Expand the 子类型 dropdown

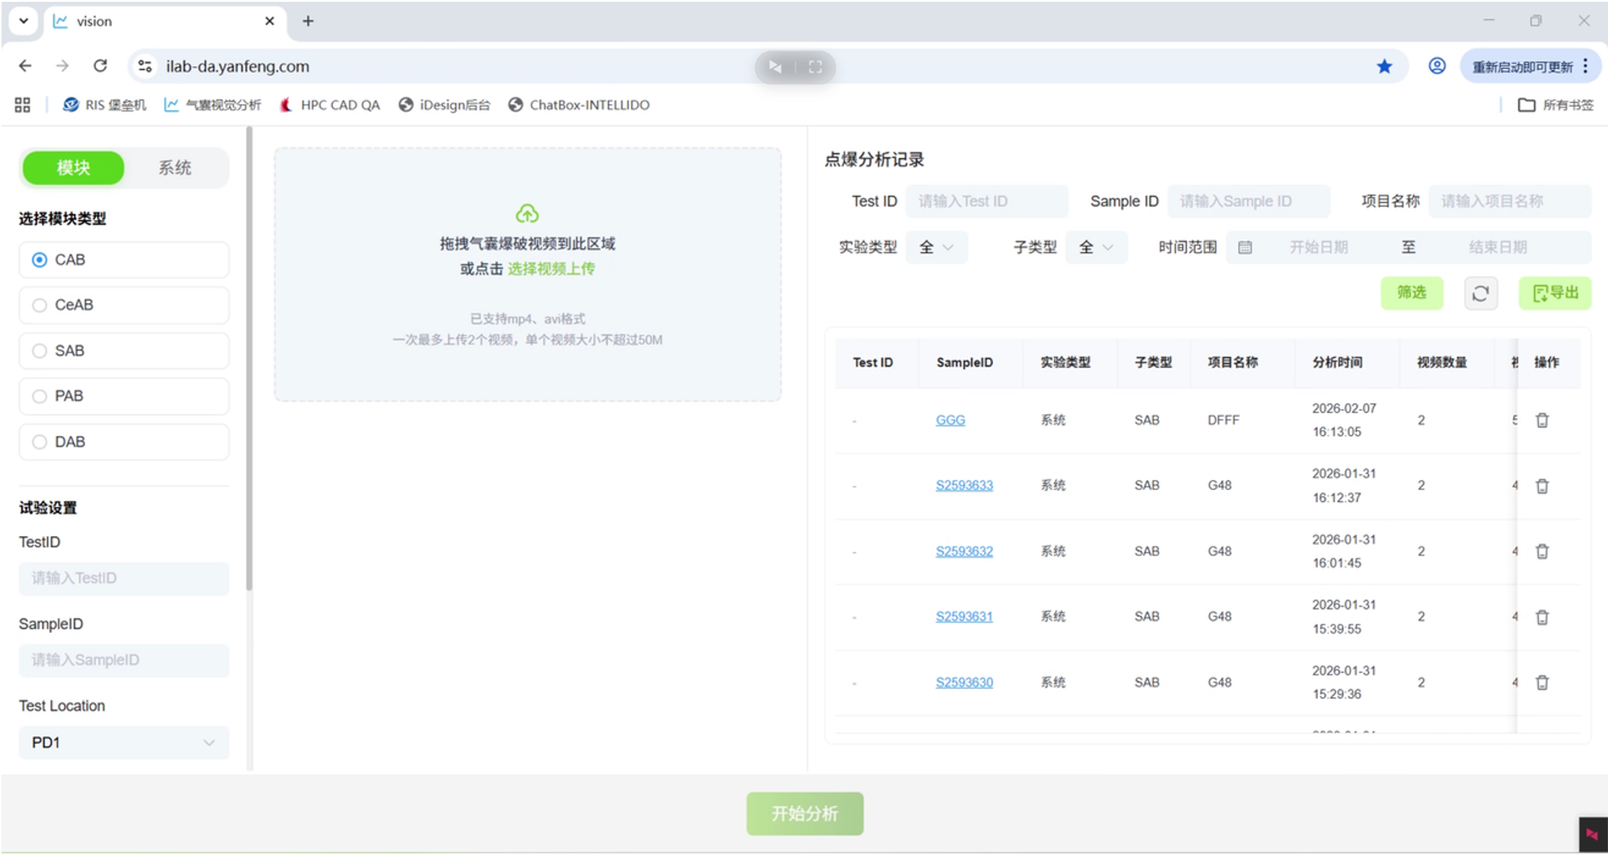(x=1096, y=247)
